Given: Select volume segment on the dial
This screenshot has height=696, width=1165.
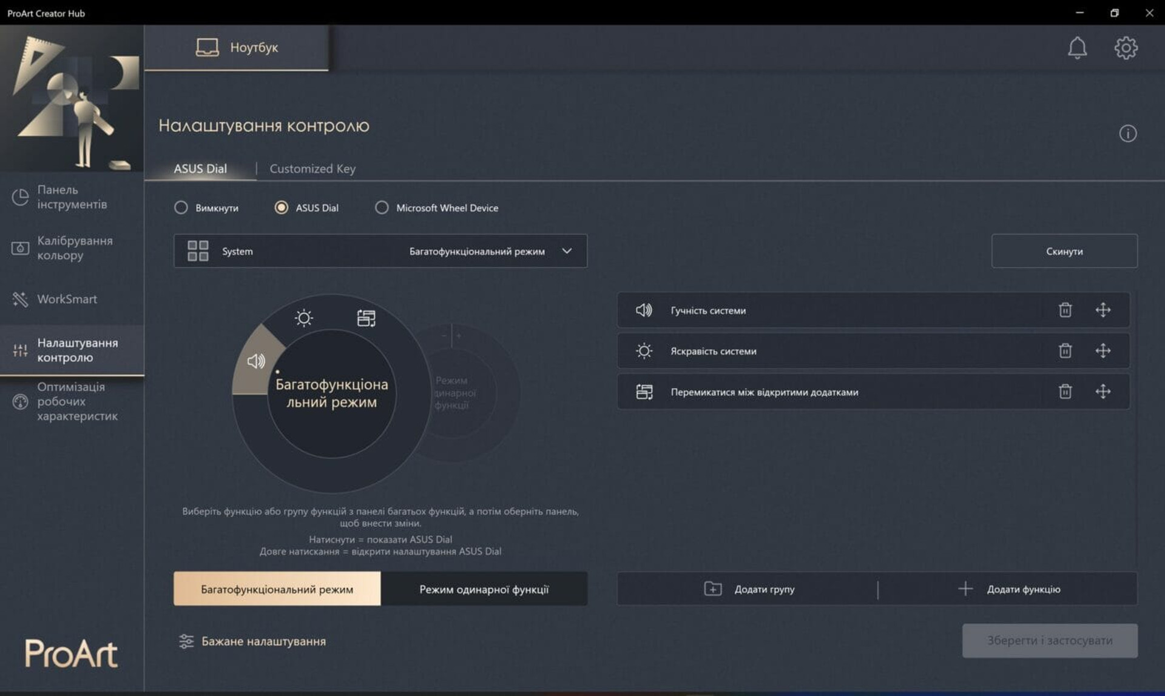Looking at the screenshot, I should pyautogui.click(x=255, y=361).
